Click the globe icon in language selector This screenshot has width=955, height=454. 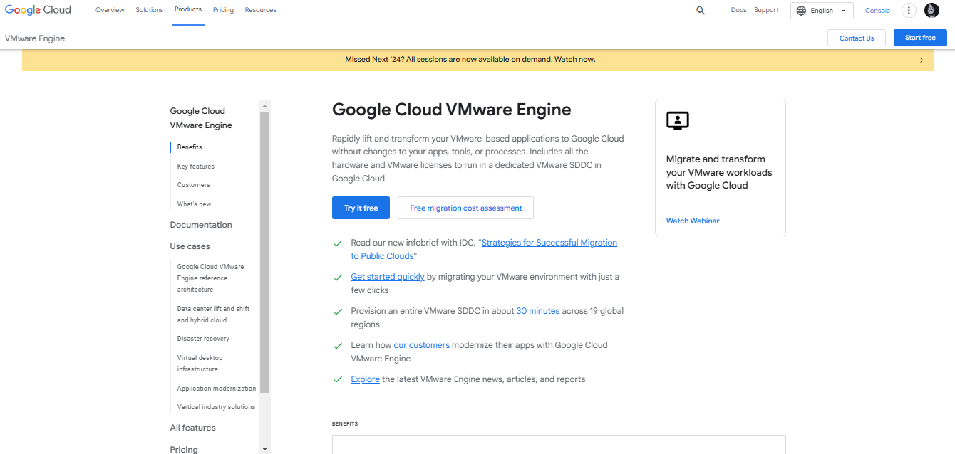click(x=801, y=11)
